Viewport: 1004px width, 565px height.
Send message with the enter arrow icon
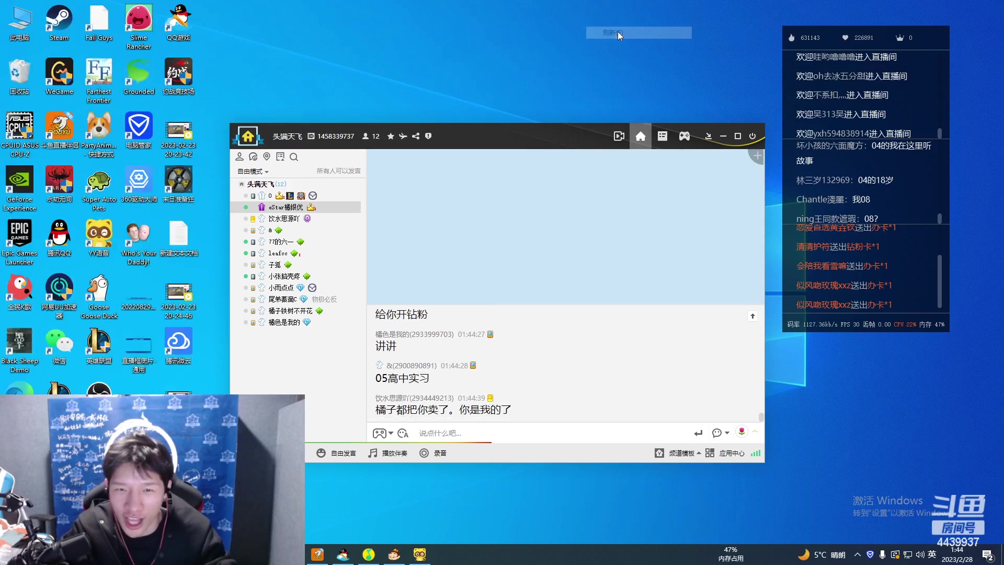tap(698, 433)
